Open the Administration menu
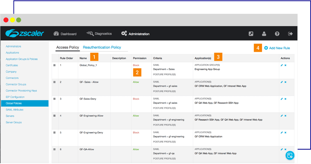The image size is (311, 164). pos(135,34)
